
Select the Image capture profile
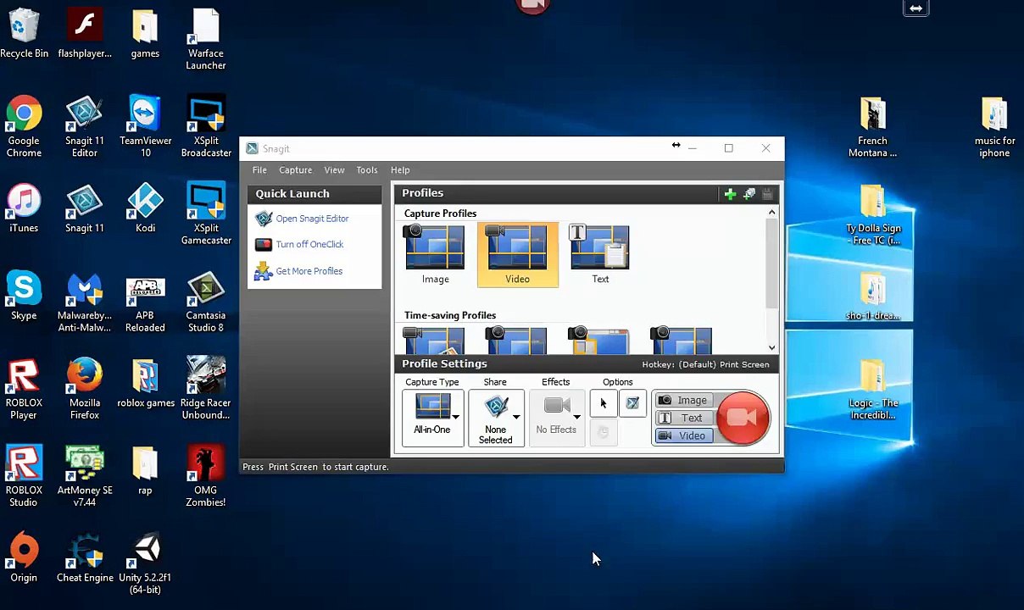click(435, 255)
